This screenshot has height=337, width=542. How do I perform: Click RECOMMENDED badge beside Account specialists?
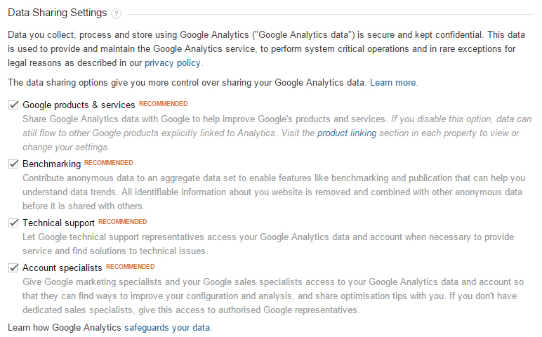point(131,267)
